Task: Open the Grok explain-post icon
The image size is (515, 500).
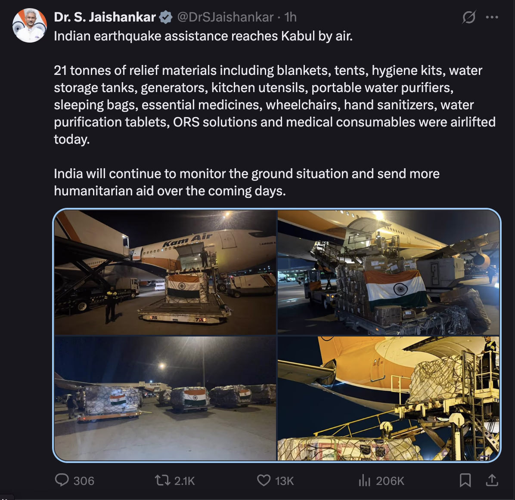Action: pos(468,17)
